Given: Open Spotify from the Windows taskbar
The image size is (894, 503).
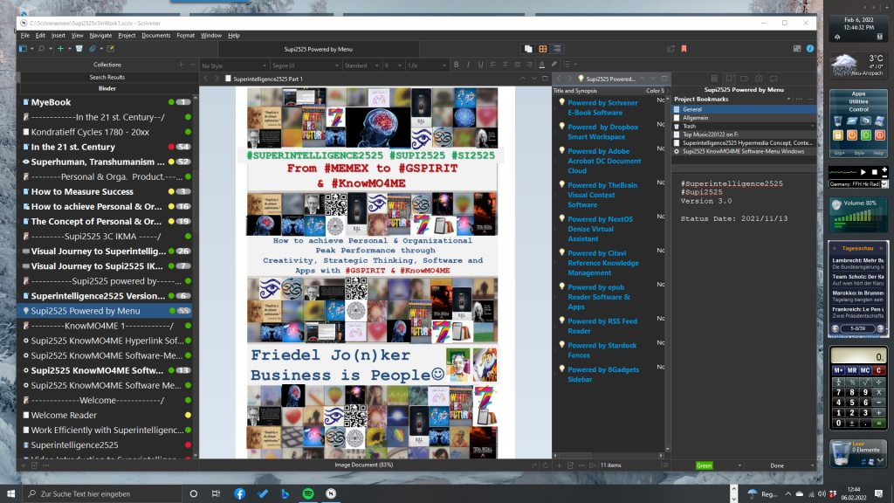Looking at the screenshot, I should point(308,493).
